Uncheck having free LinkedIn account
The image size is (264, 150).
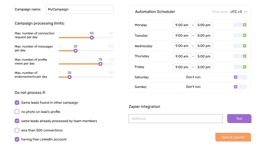coord(17,139)
